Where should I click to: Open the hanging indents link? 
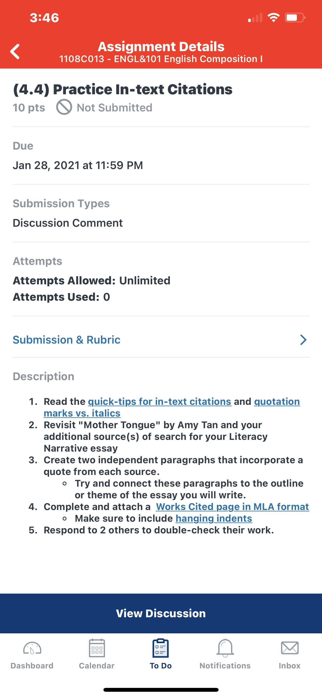(x=214, y=518)
